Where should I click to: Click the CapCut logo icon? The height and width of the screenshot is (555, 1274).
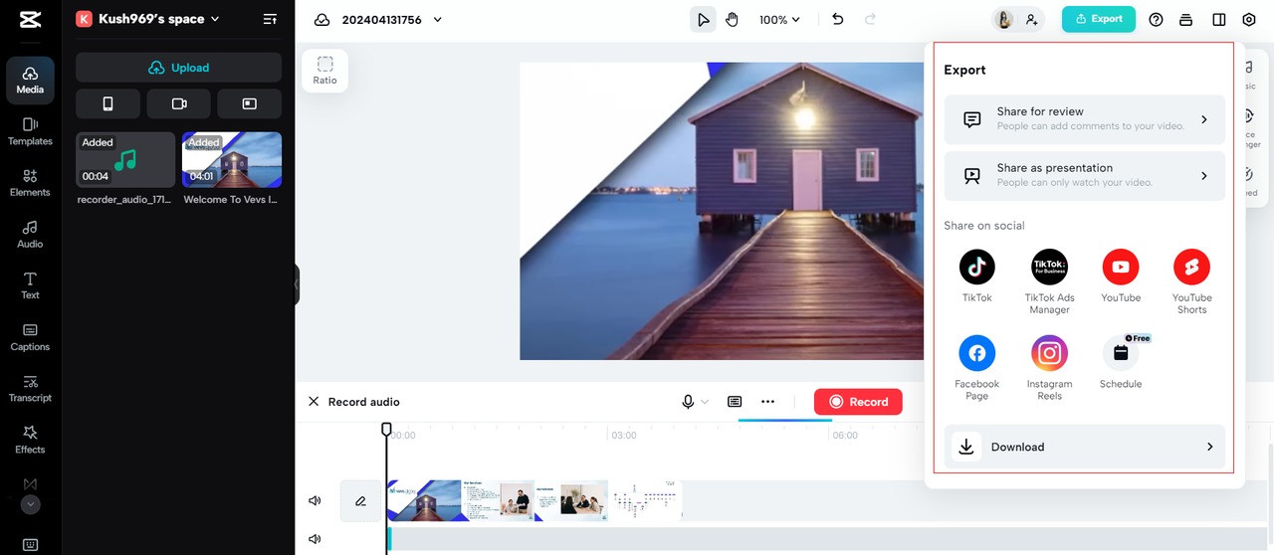30,19
